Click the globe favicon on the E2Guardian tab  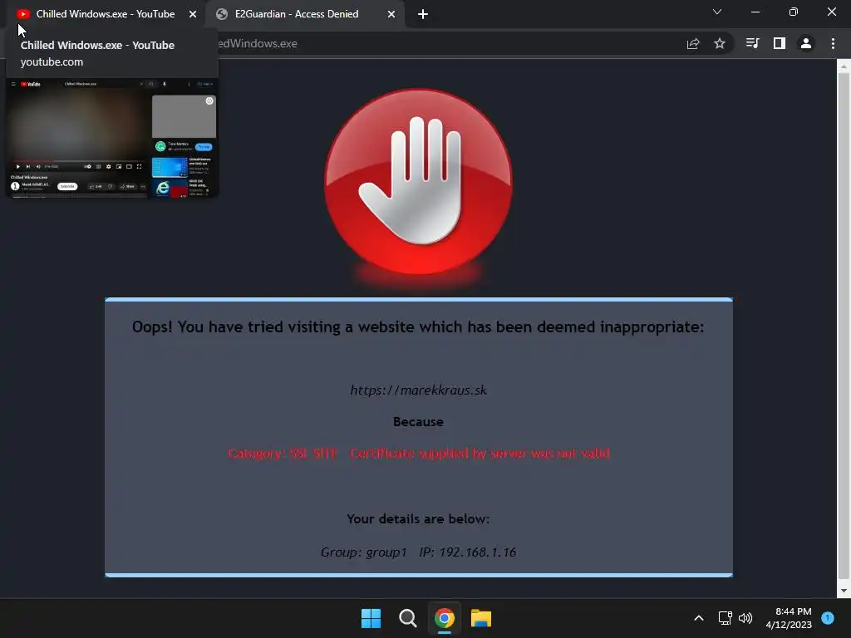(221, 14)
